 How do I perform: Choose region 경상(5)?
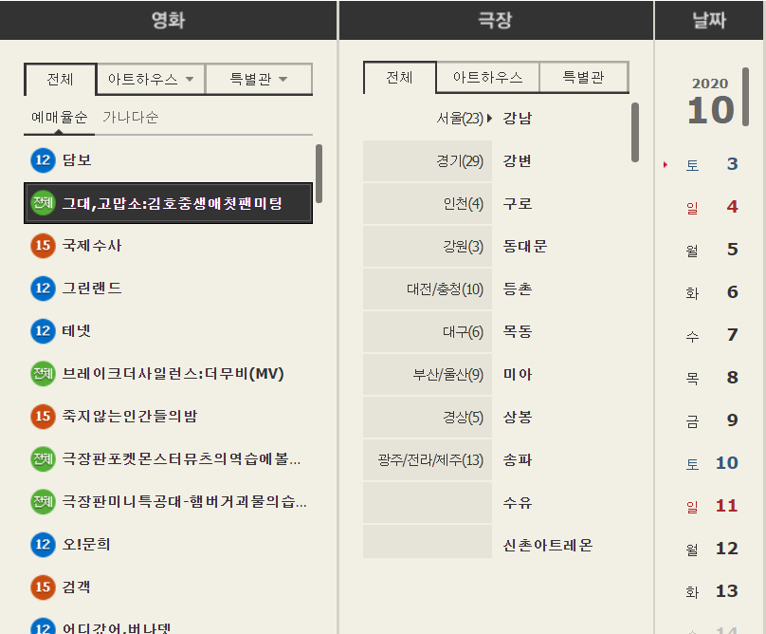(x=428, y=418)
